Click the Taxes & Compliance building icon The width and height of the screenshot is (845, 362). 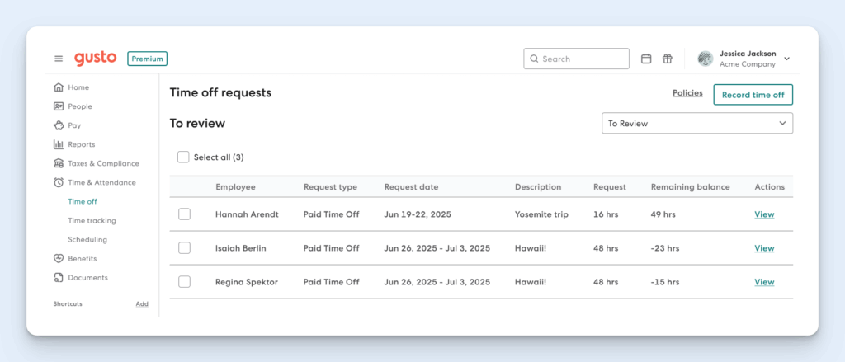point(59,163)
